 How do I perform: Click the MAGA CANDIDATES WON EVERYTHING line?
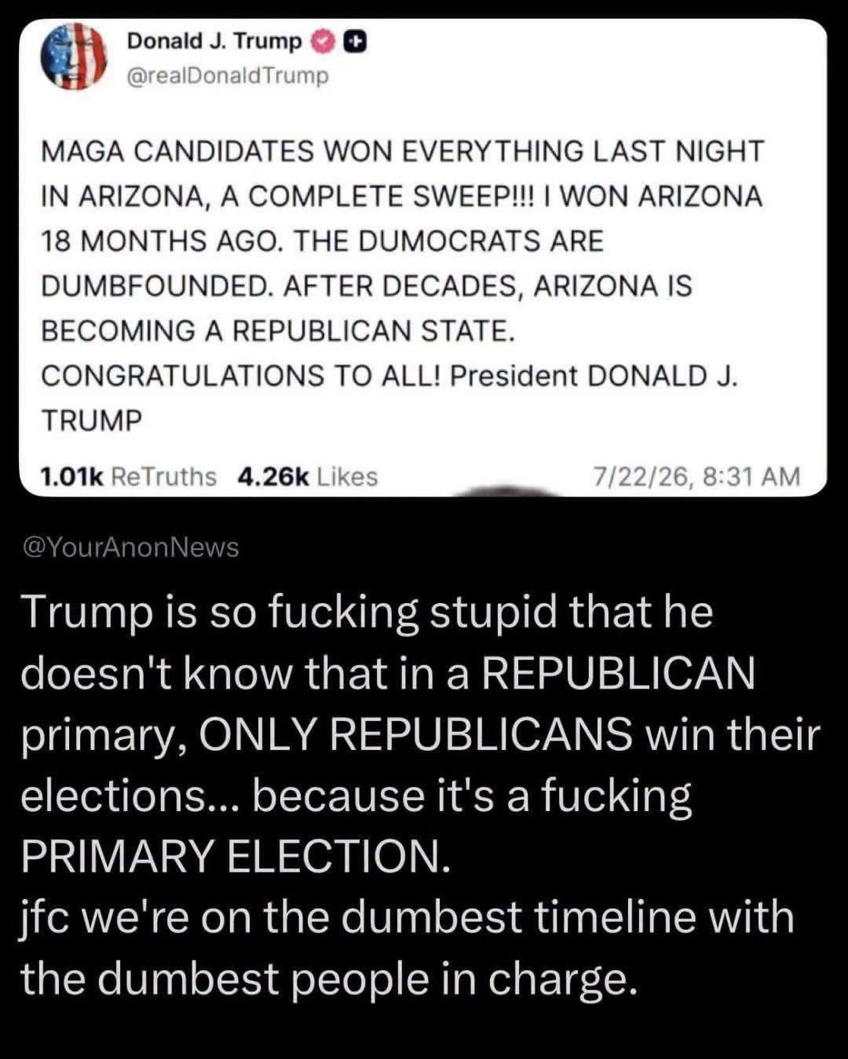coord(402,152)
